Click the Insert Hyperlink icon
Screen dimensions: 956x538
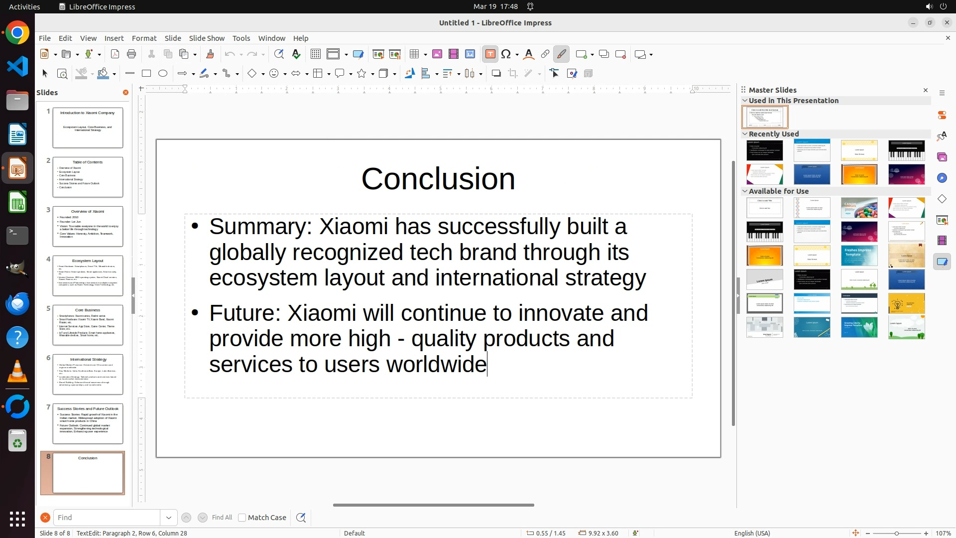(x=545, y=54)
